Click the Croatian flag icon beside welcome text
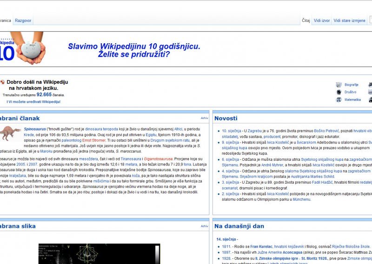 pyautogui.click(x=2, y=82)
